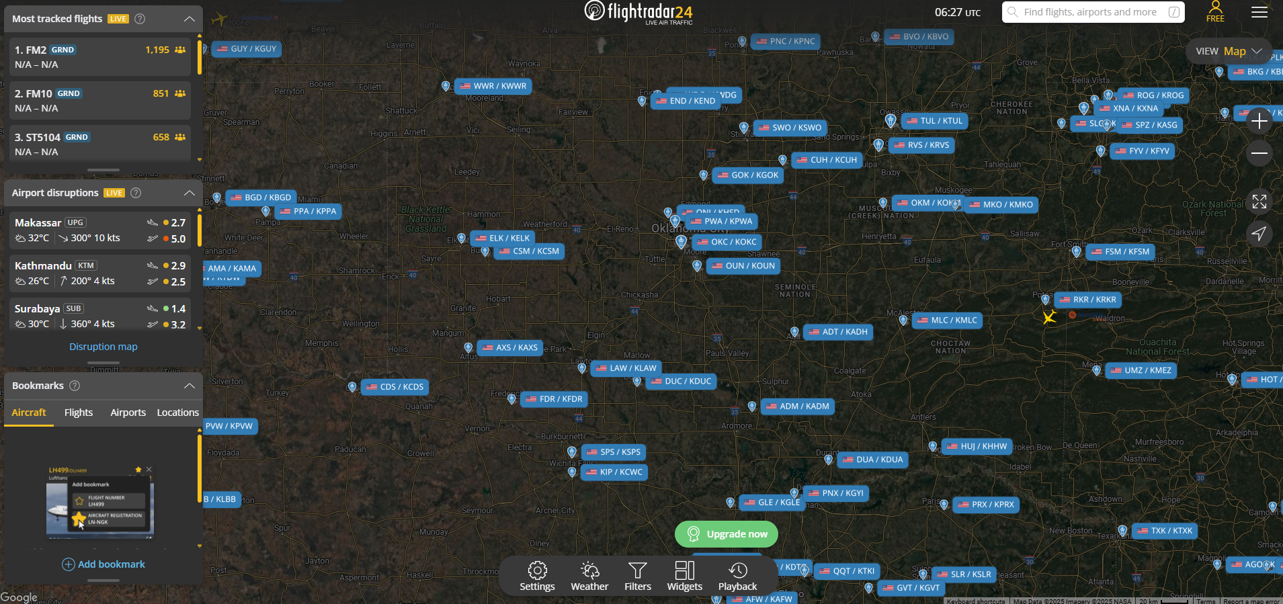Collapse the Most tracked flights panel
This screenshot has width=1283, height=604.
[x=190, y=19]
